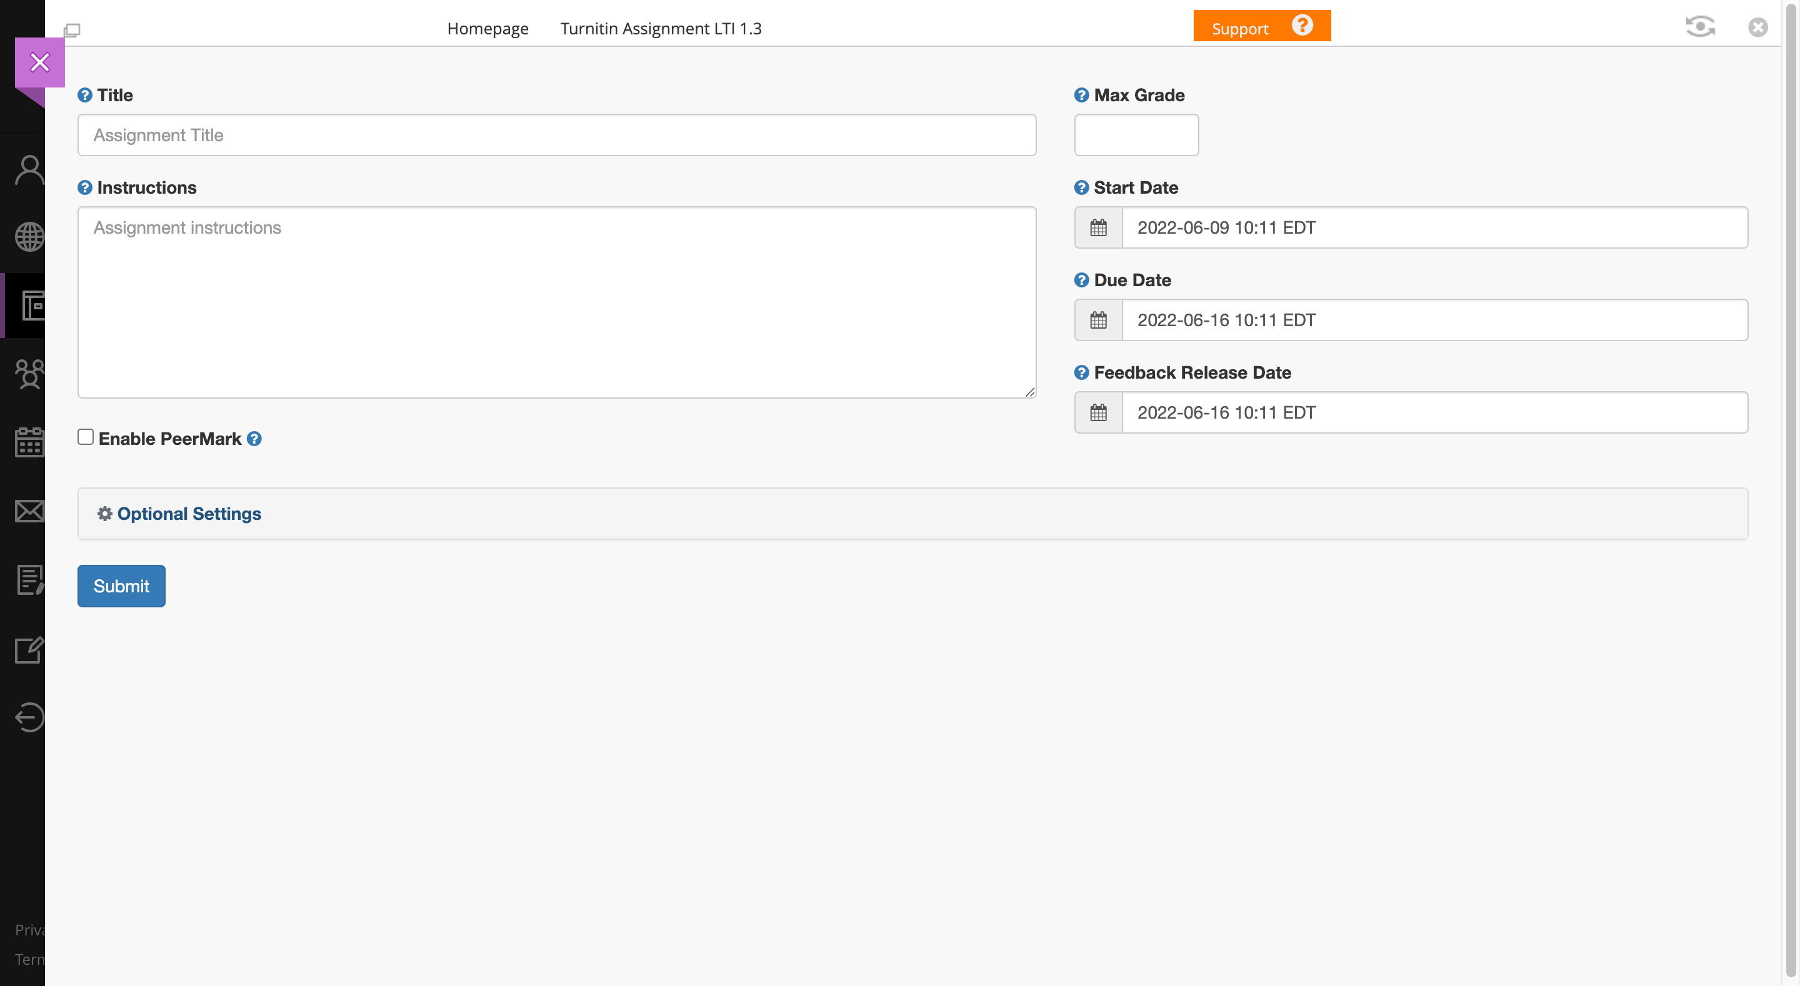Click the grey close circle icon at top right

(1758, 27)
